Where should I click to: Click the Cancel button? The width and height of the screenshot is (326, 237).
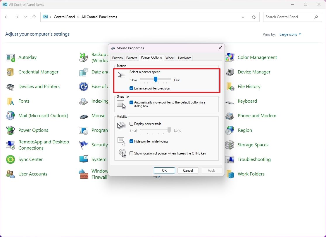(x=188, y=170)
